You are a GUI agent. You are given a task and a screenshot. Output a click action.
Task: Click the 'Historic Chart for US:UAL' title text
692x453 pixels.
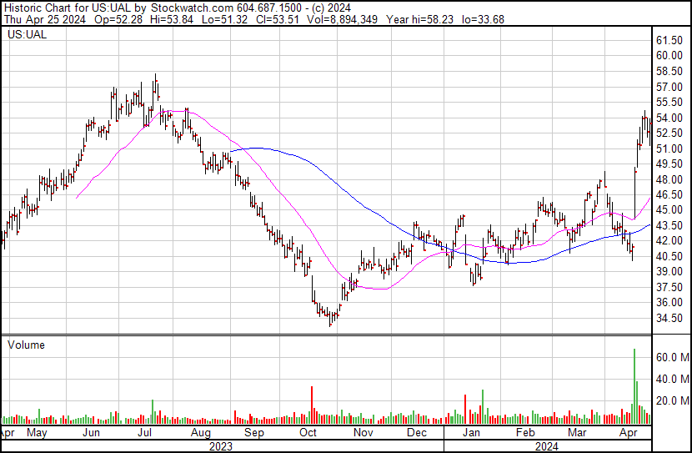click(68, 8)
